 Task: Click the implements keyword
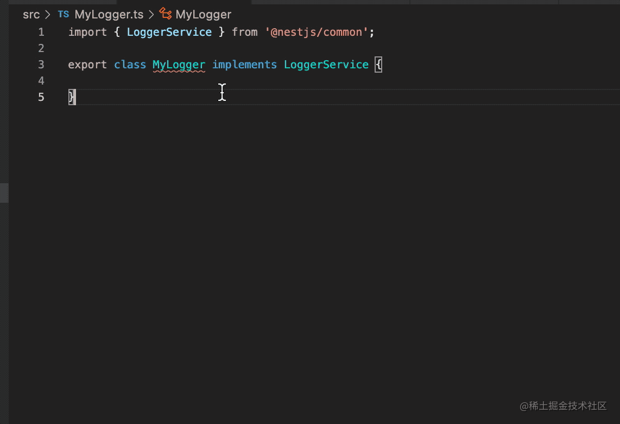(x=244, y=65)
